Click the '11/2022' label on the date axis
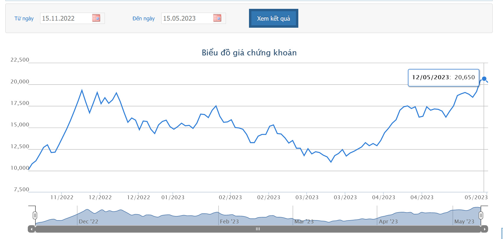The image size is (503, 239). click(x=62, y=197)
